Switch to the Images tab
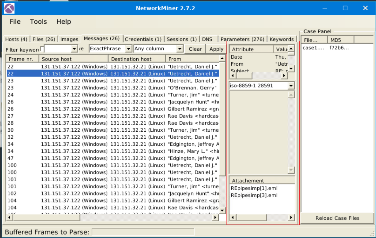Screen dimensions: 376x238 [69, 39]
